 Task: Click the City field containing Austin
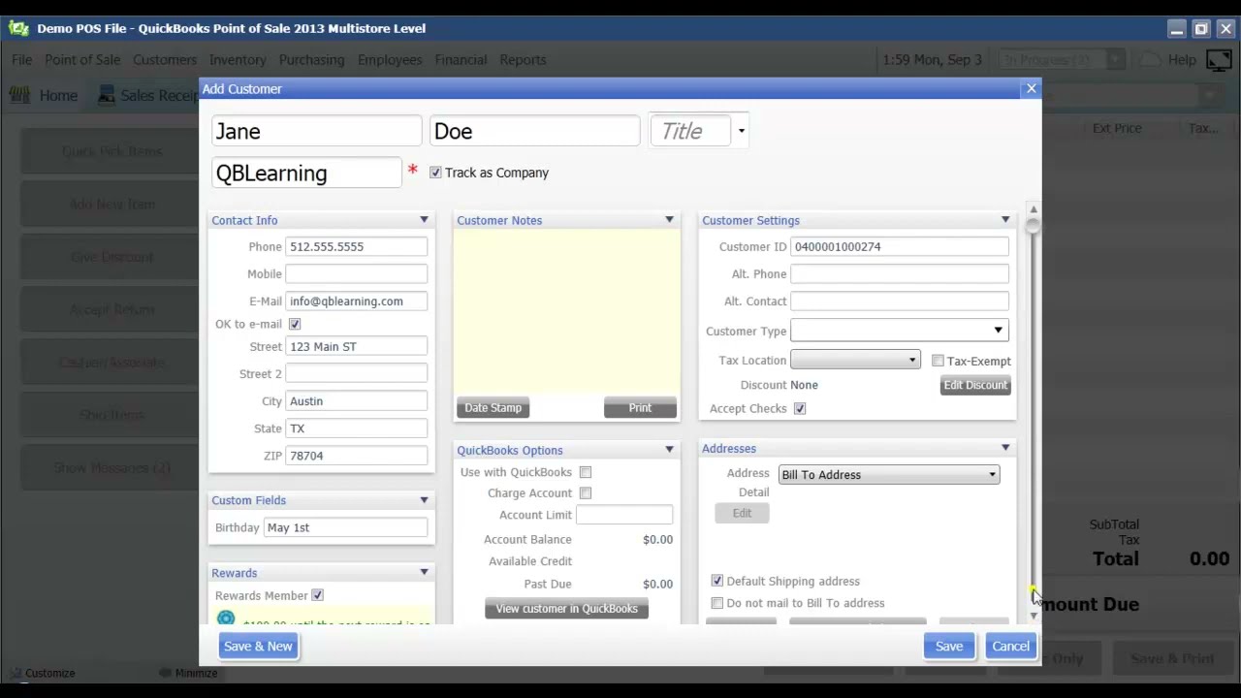tap(356, 400)
